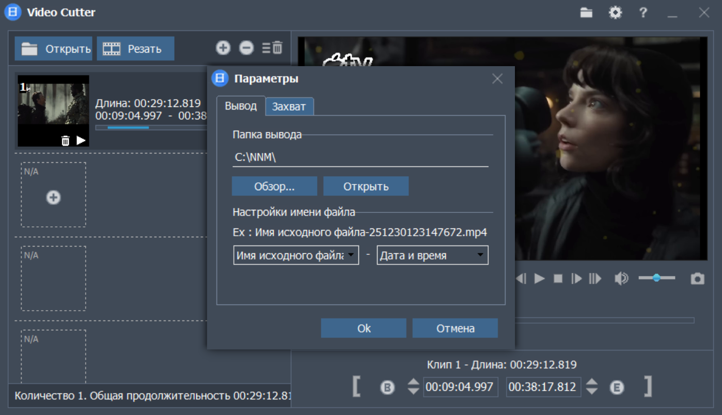Click the output folder path field 'C:\NNM\'
The image size is (722, 415).
click(360, 158)
